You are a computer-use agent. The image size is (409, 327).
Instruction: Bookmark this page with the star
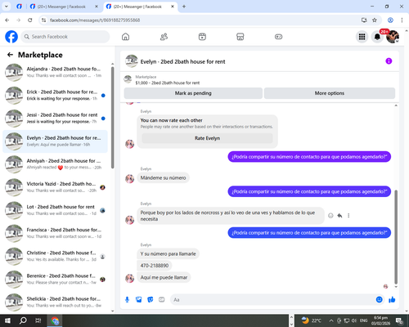[x=375, y=20]
